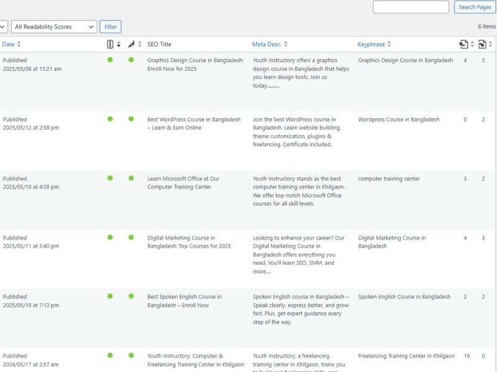Sort pages by the Keyphrase header
The image size is (497, 372).
[371, 45]
